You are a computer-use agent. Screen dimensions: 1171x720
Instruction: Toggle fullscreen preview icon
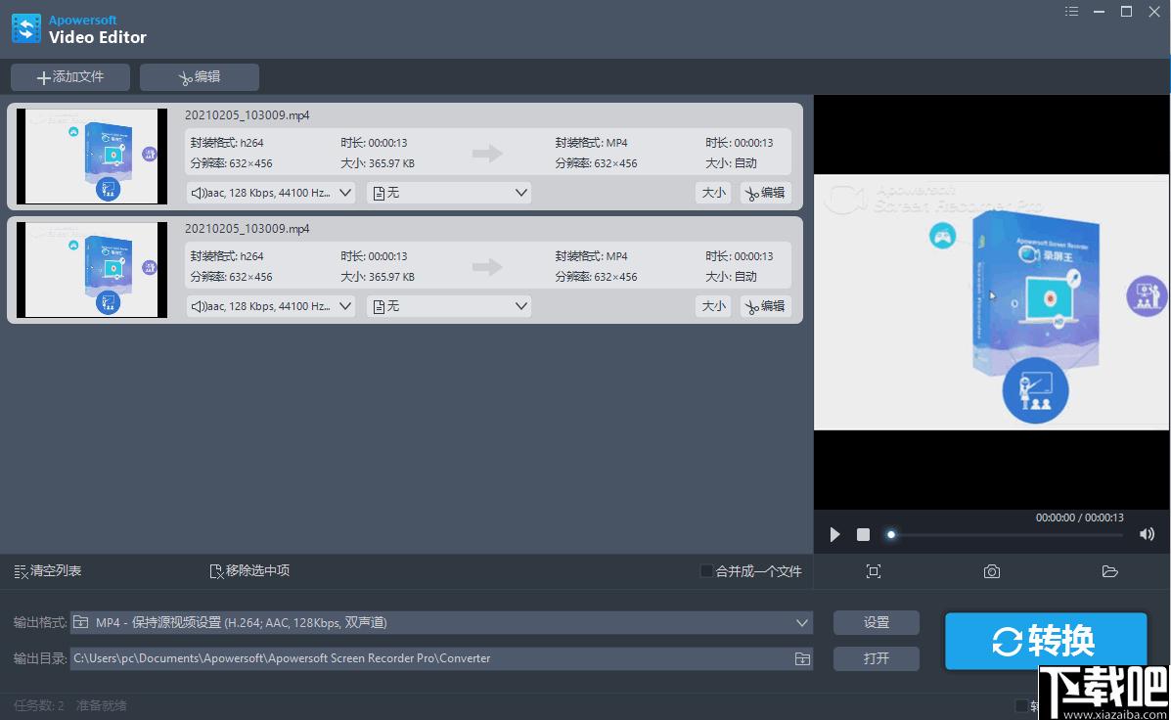pyautogui.click(x=873, y=571)
